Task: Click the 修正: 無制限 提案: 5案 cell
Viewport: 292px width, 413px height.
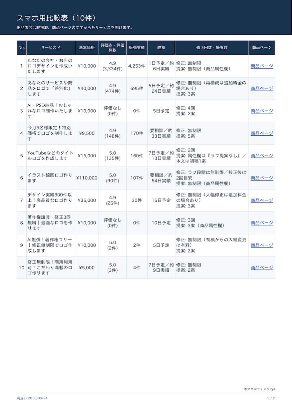Action: (x=212, y=133)
